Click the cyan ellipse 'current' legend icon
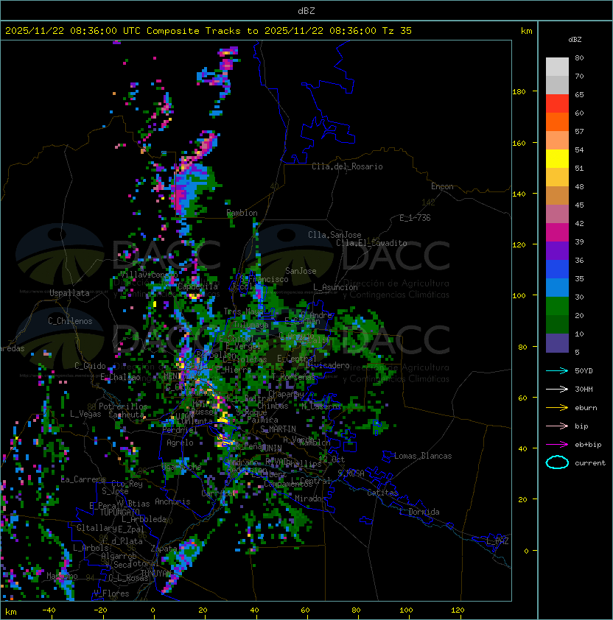Viewport: 613px width, 620px height. point(557,462)
